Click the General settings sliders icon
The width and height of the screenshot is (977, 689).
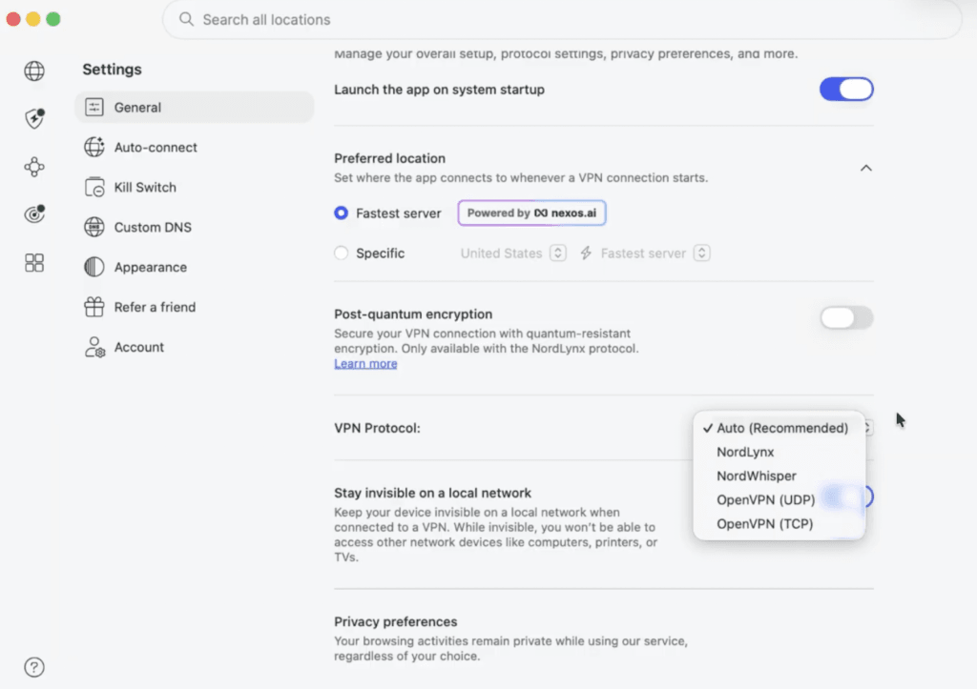pos(94,107)
